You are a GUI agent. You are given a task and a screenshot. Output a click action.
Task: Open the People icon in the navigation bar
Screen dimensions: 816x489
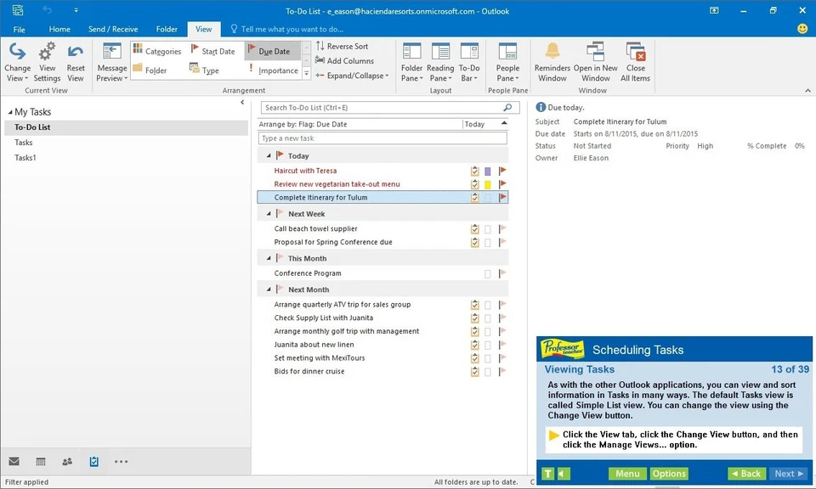click(66, 461)
